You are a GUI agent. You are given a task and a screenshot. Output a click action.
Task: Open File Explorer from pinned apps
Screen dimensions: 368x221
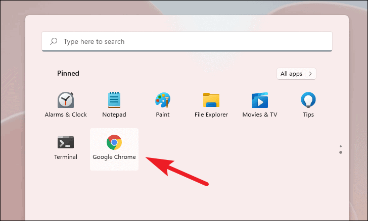(211, 104)
